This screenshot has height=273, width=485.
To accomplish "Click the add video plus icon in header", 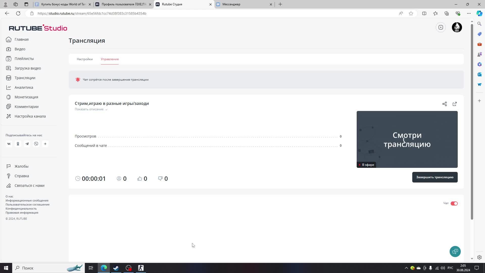I will point(441,27).
